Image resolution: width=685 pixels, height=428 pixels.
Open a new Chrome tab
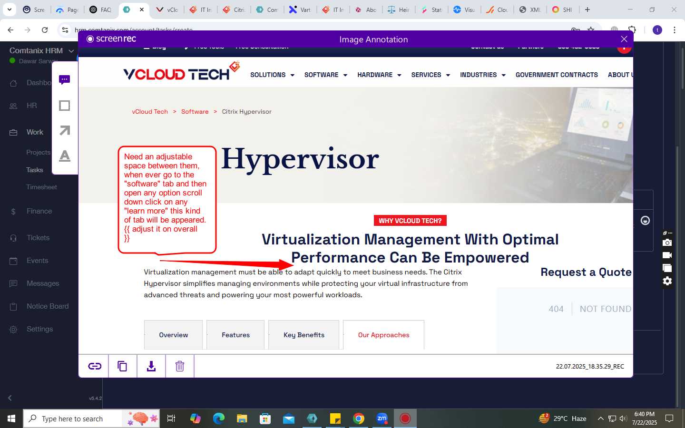[x=587, y=10]
